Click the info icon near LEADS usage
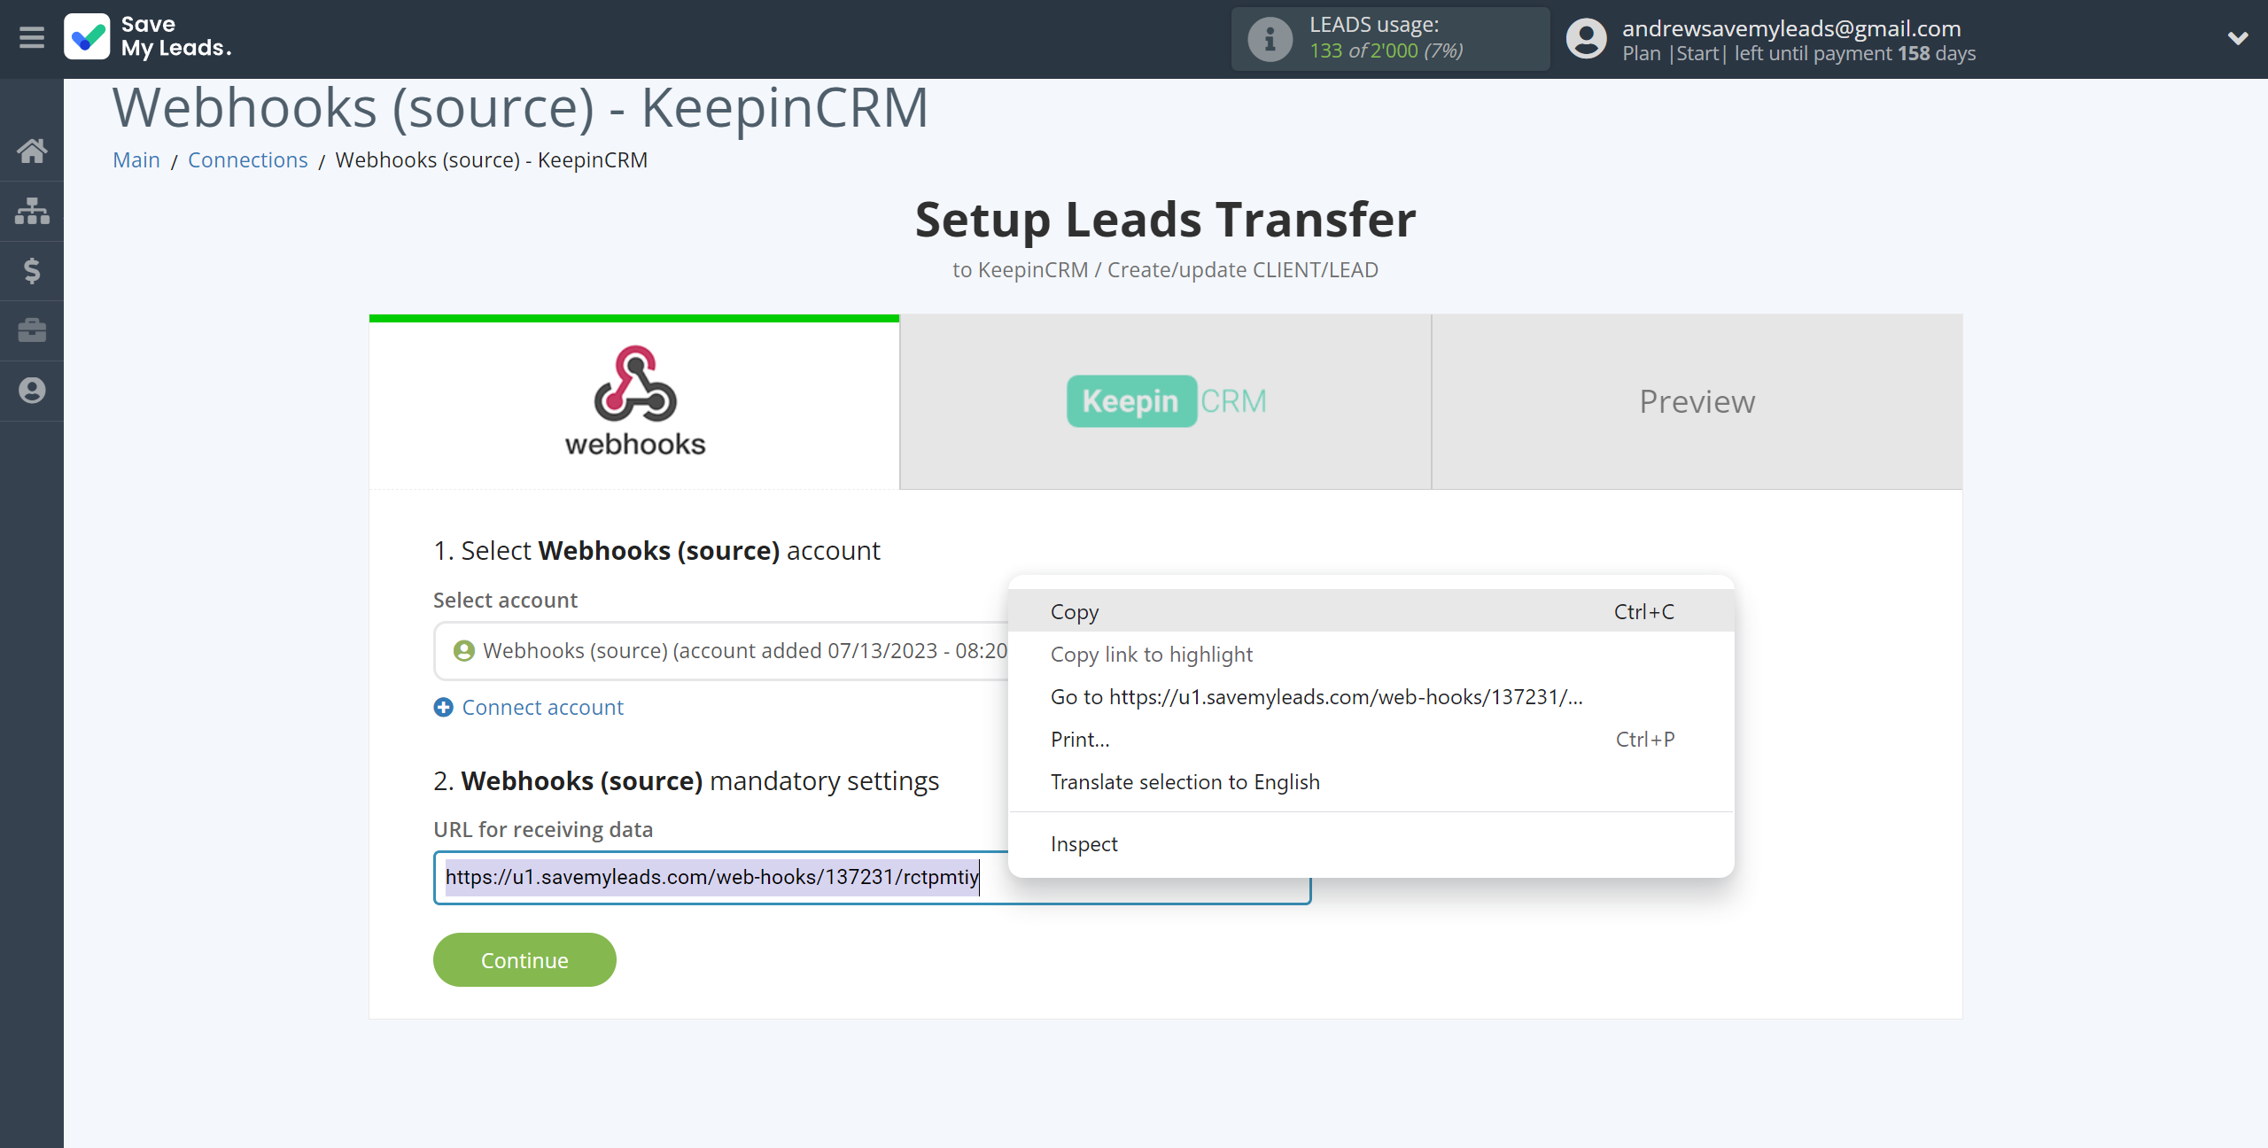Screen dimensions: 2268x1148 point(1267,40)
